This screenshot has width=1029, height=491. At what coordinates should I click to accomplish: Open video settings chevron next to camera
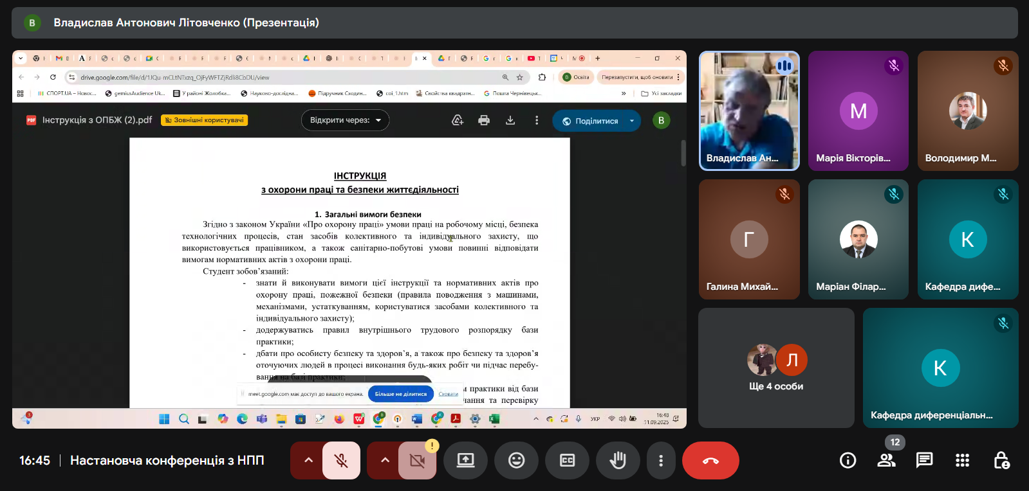point(384,460)
